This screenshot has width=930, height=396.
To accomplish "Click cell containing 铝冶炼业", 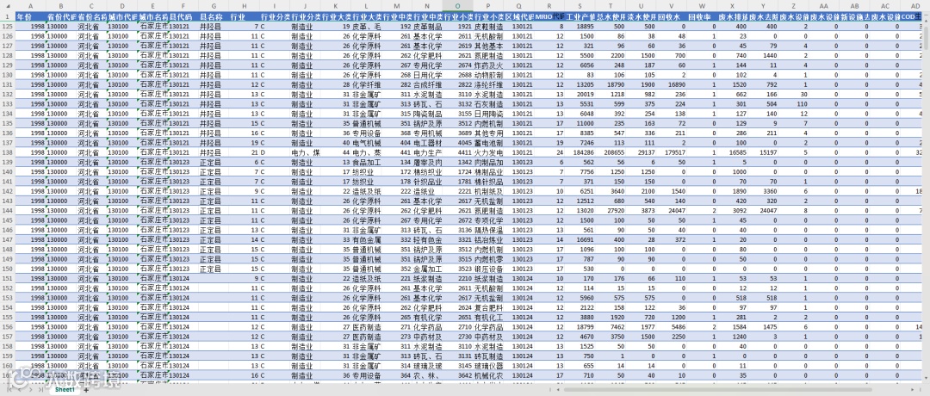I will pyautogui.click(x=488, y=239).
